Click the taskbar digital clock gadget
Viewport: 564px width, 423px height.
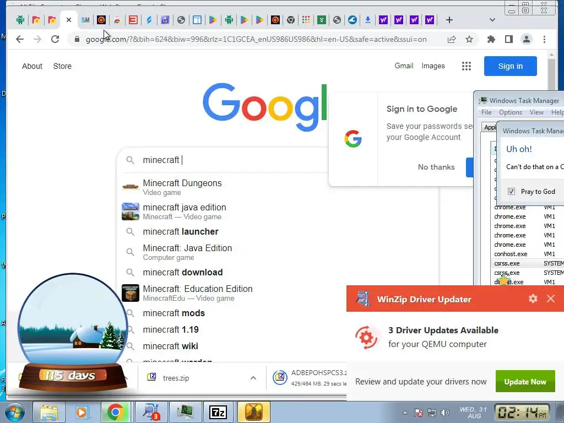click(522, 413)
